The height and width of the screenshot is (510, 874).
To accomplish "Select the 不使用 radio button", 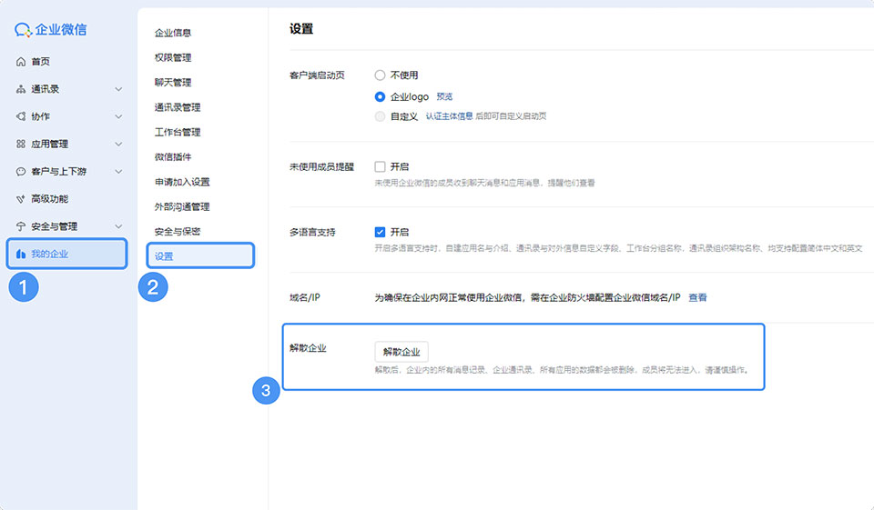I will (381, 75).
